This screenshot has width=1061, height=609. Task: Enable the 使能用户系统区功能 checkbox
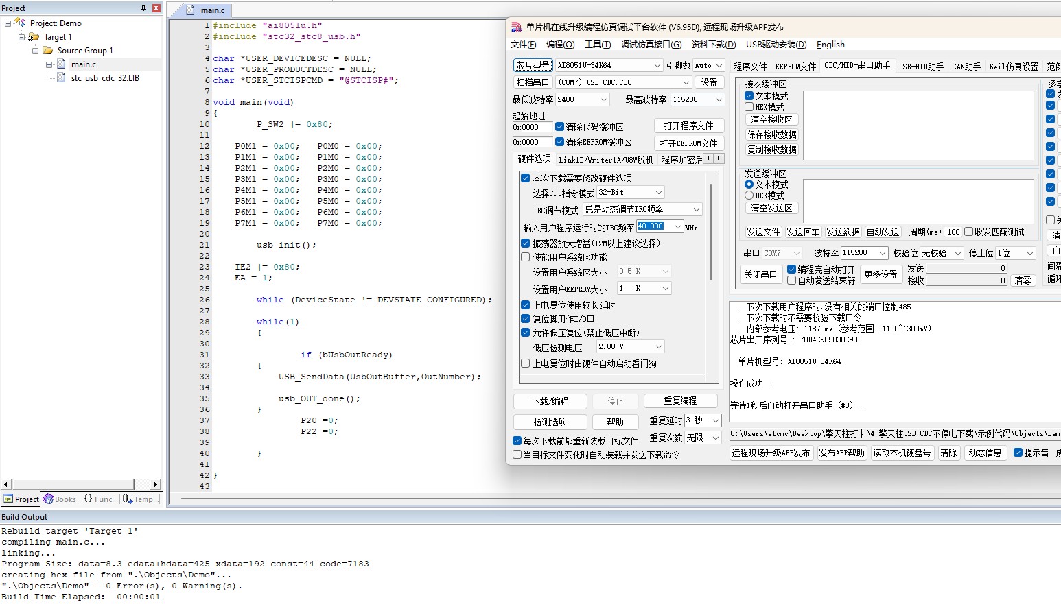[x=526, y=257]
